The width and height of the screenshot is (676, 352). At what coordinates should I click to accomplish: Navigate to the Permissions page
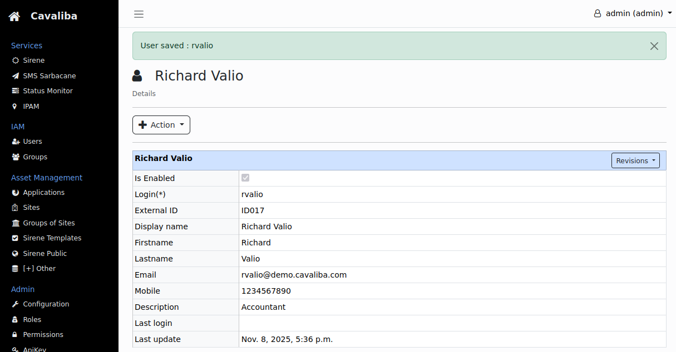point(43,335)
